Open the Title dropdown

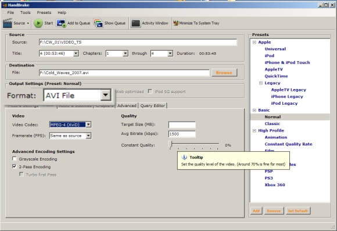(x=76, y=54)
